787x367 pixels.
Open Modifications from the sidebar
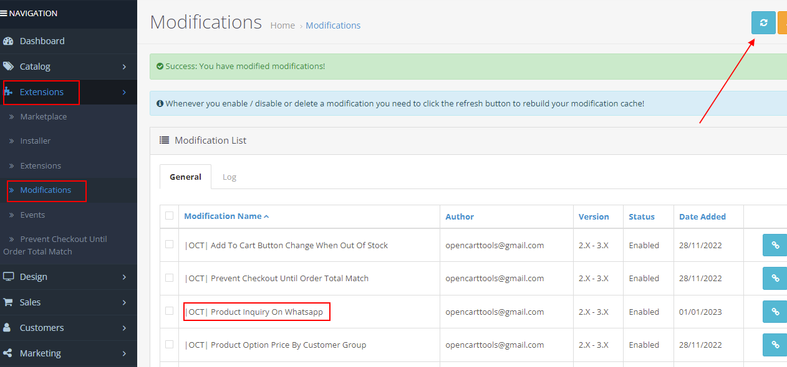pyautogui.click(x=46, y=190)
